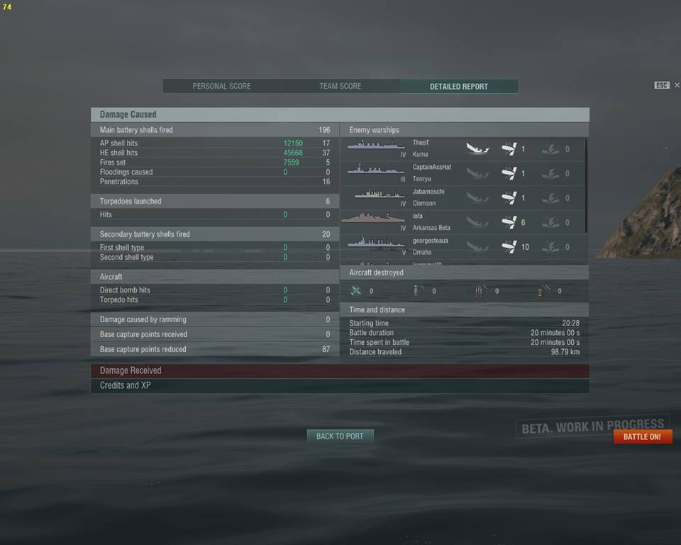Click the torpedo hits icon for Omaha

coord(550,247)
